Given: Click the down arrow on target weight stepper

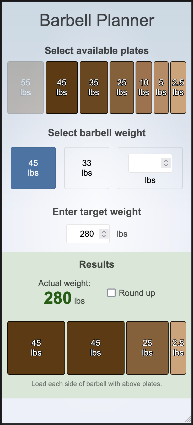Looking at the screenshot, I should pyautogui.click(x=104, y=236).
